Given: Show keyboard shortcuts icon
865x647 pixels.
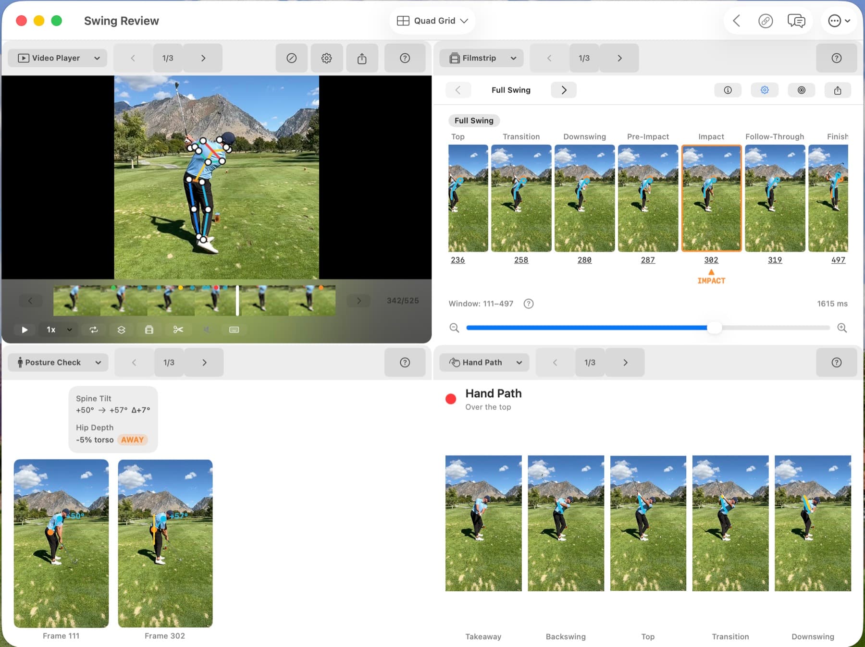Looking at the screenshot, I should tap(234, 330).
